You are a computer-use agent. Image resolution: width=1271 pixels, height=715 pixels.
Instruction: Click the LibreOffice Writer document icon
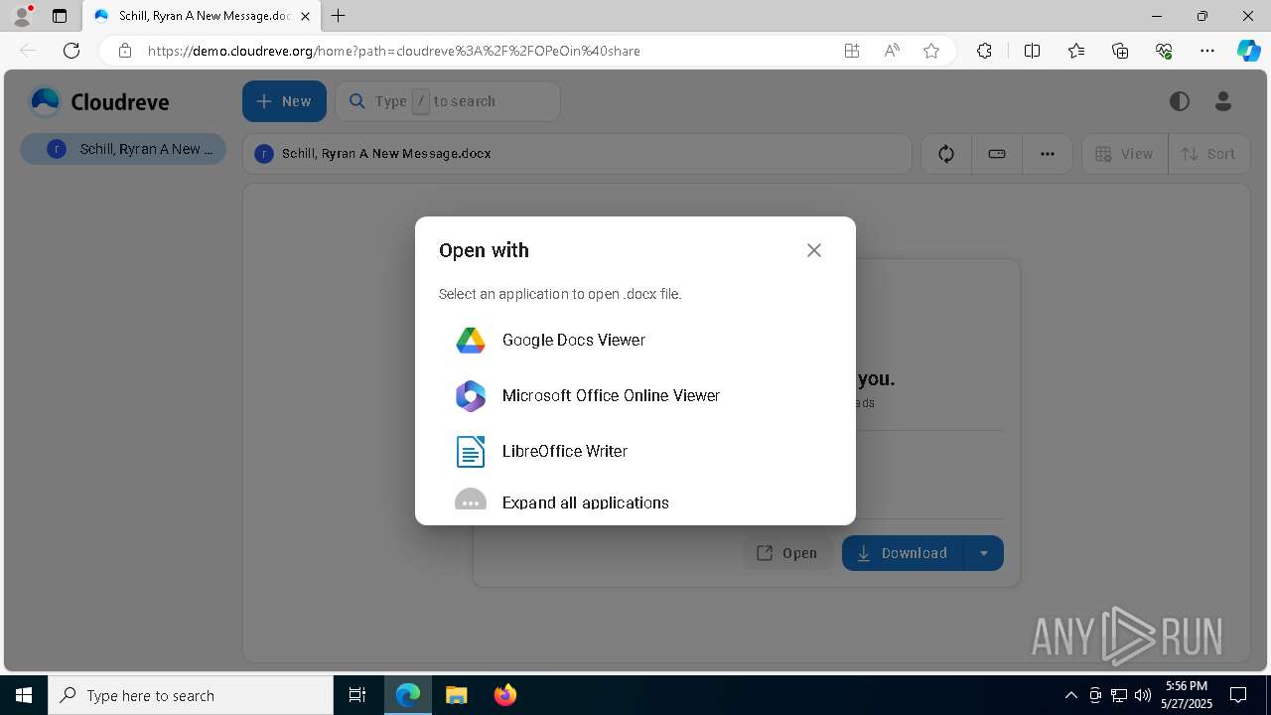471,451
